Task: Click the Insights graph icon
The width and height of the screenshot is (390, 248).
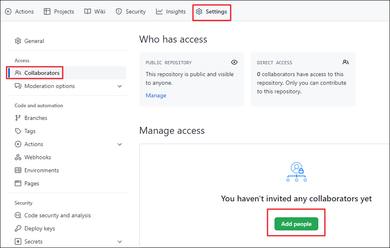Action: (x=159, y=11)
